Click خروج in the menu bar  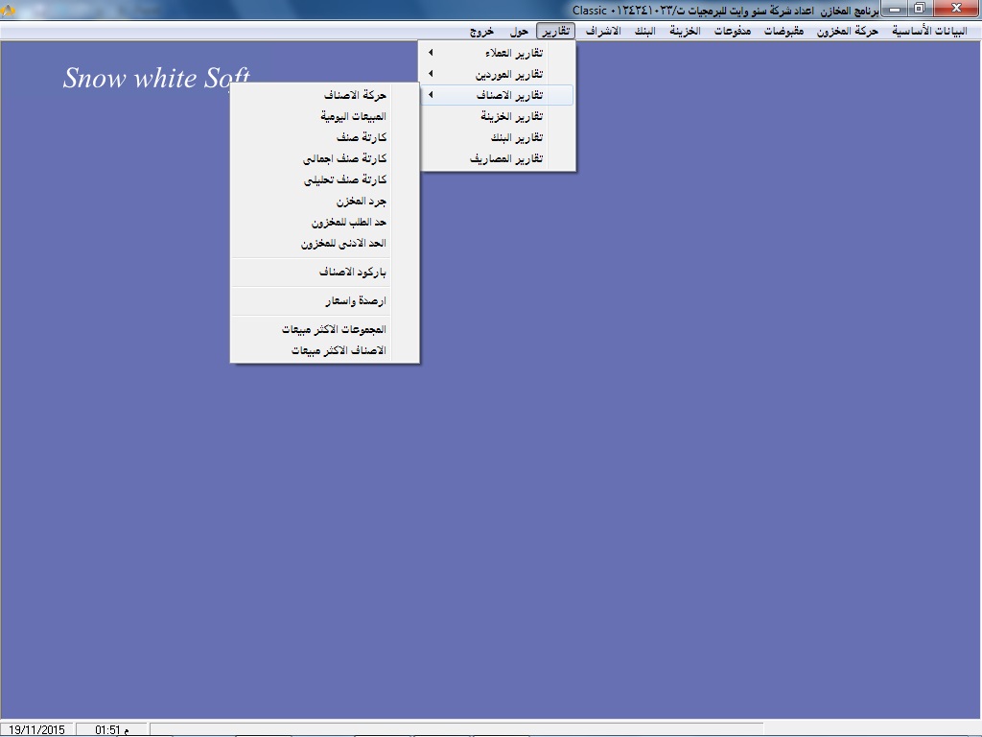pos(482,31)
